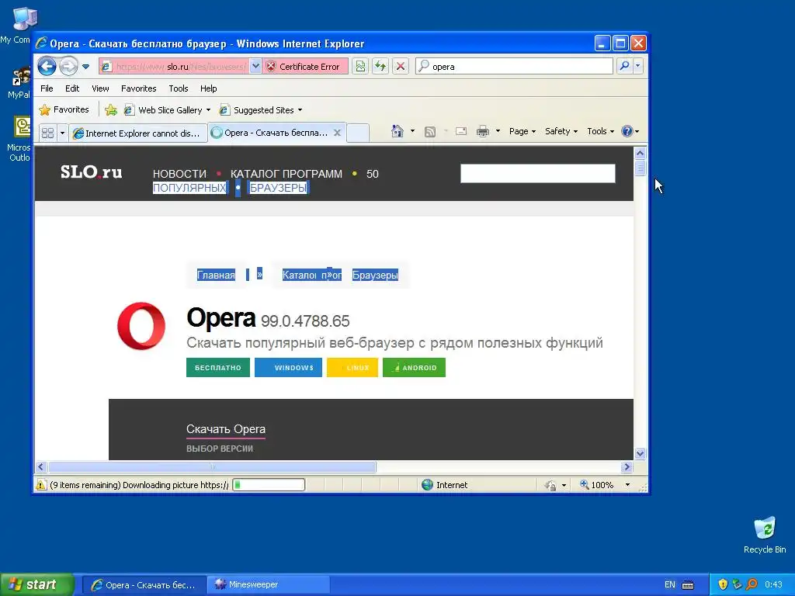Screen dimensions: 795x596
Task: Click the red Opera logo image
Action: point(141,327)
